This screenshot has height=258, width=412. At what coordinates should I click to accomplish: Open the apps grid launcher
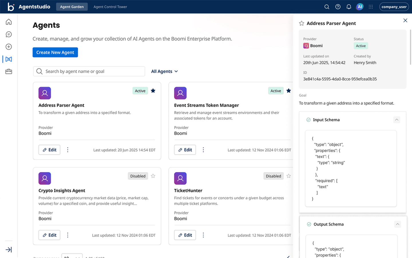pyautogui.click(x=371, y=7)
